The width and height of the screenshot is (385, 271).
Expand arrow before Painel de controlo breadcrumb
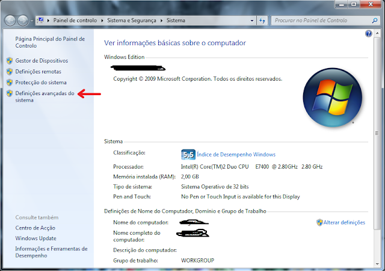click(x=48, y=20)
